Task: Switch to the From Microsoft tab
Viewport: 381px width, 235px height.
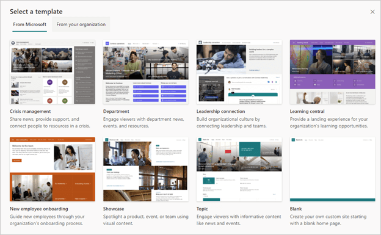Action: 30,24
